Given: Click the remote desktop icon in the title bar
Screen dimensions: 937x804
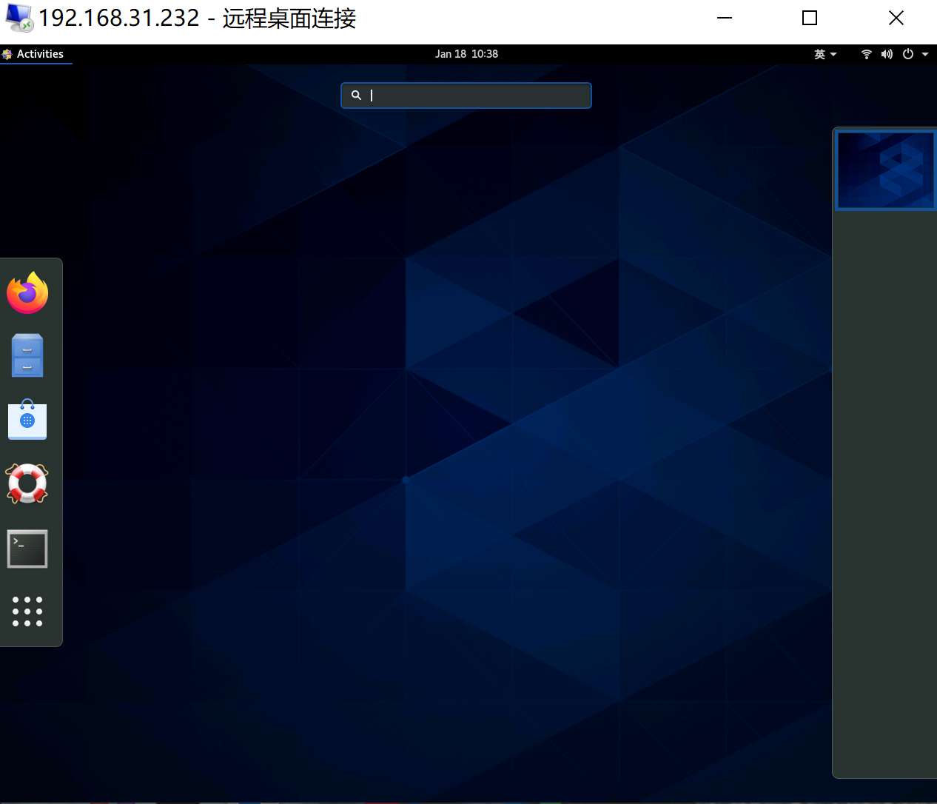Looking at the screenshot, I should 18,18.
